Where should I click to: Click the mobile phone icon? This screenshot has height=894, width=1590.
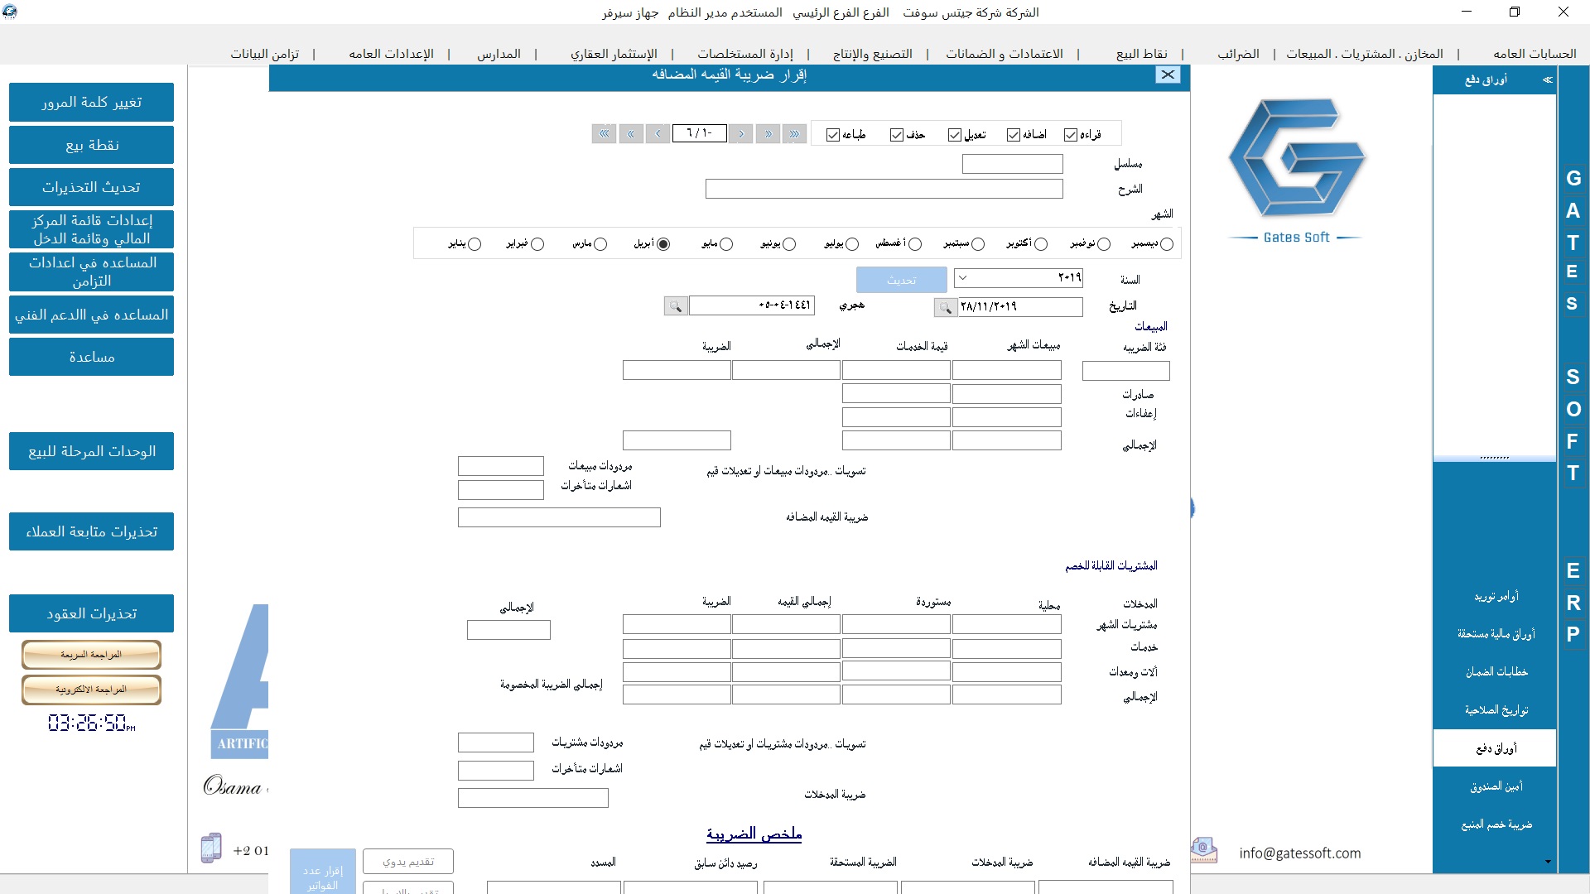pos(211,848)
